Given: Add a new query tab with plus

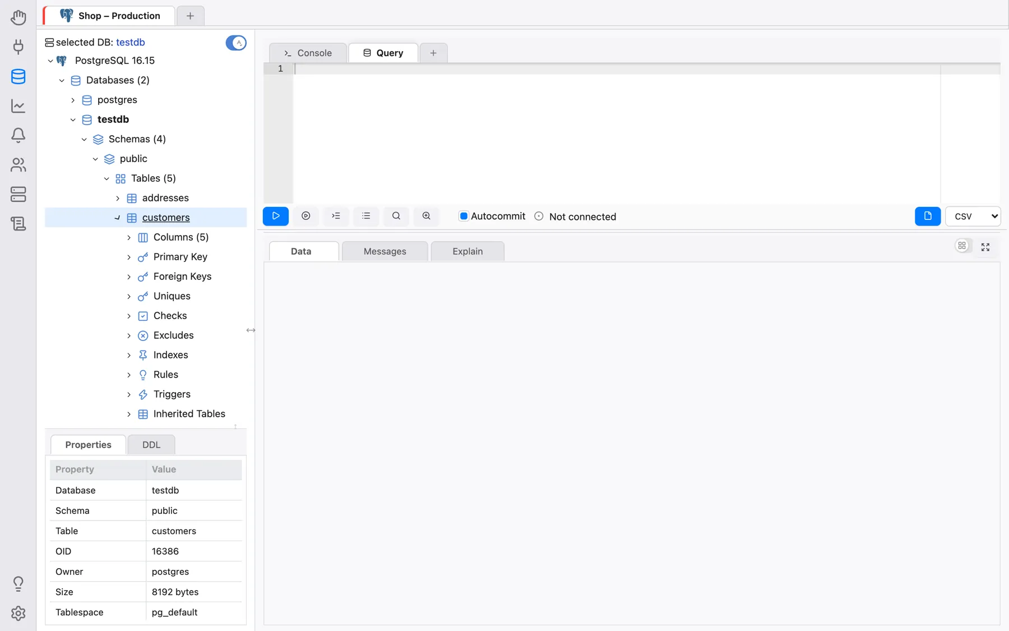Looking at the screenshot, I should coord(433,53).
